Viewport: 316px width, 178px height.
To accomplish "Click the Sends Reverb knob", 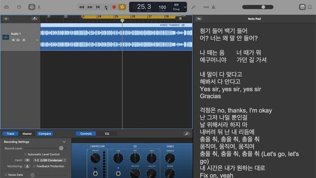I will coord(170,174).
